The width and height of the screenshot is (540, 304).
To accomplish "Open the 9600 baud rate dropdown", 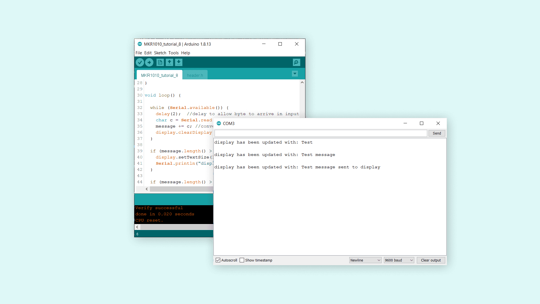I will (x=399, y=260).
